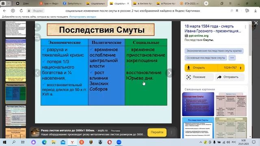Click the address bar page title field
Image resolution: width=260 pixels, height=146 pixels.
pyautogui.click(x=133, y=11)
